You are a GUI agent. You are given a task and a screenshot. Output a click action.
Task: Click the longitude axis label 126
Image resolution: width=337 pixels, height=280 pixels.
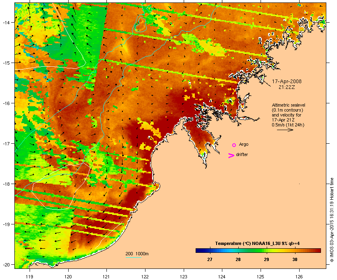point(299,277)
